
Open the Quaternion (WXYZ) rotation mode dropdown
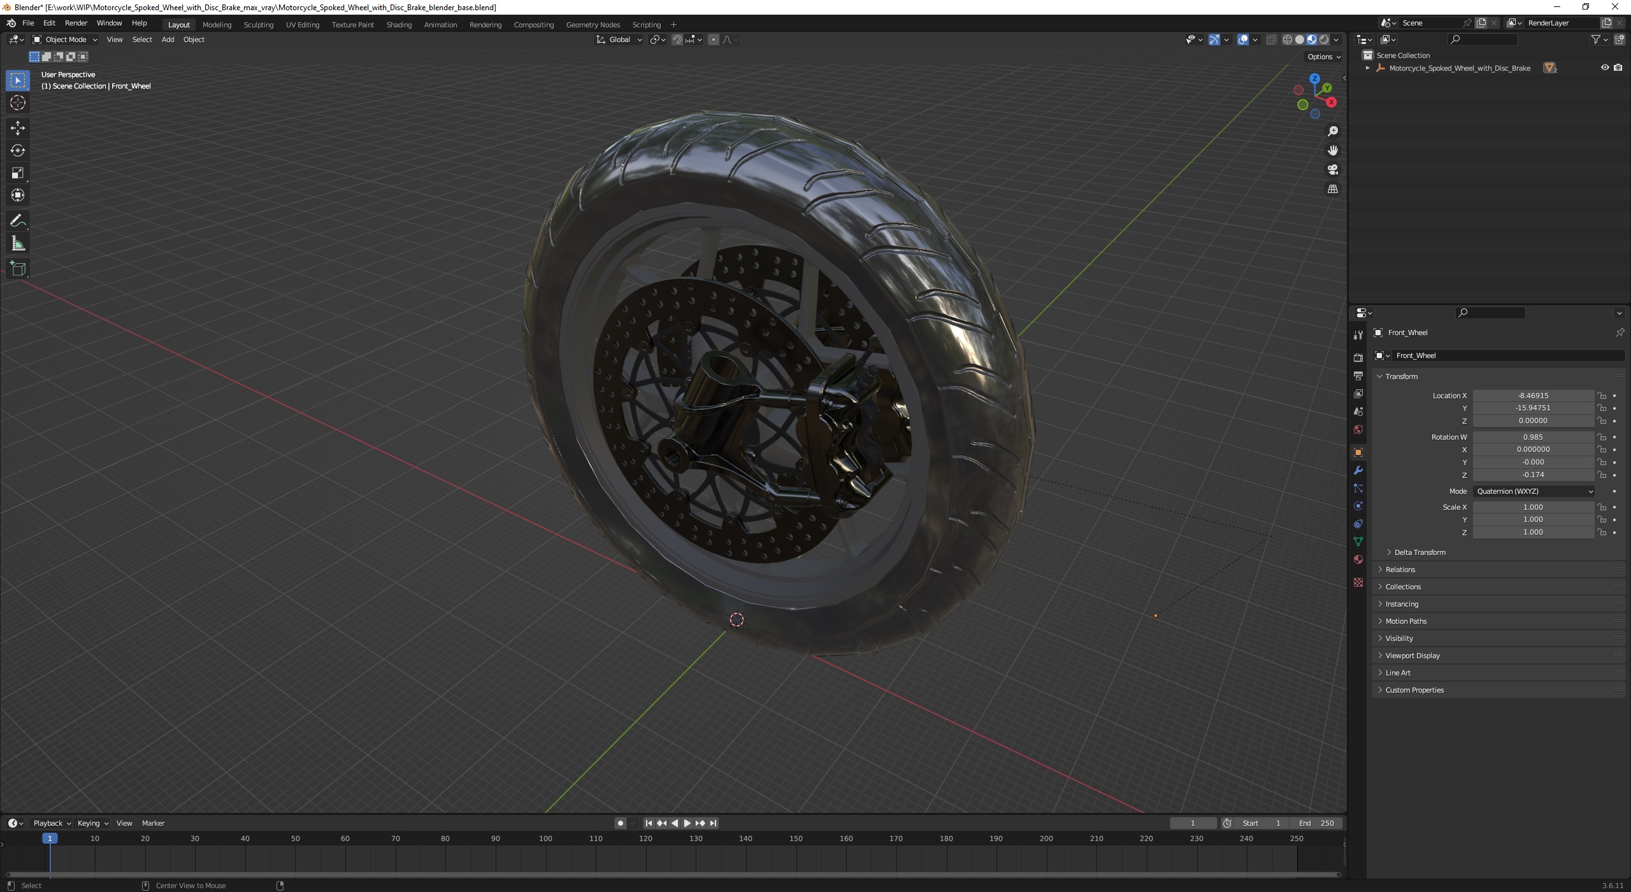tap(1534, 491)
